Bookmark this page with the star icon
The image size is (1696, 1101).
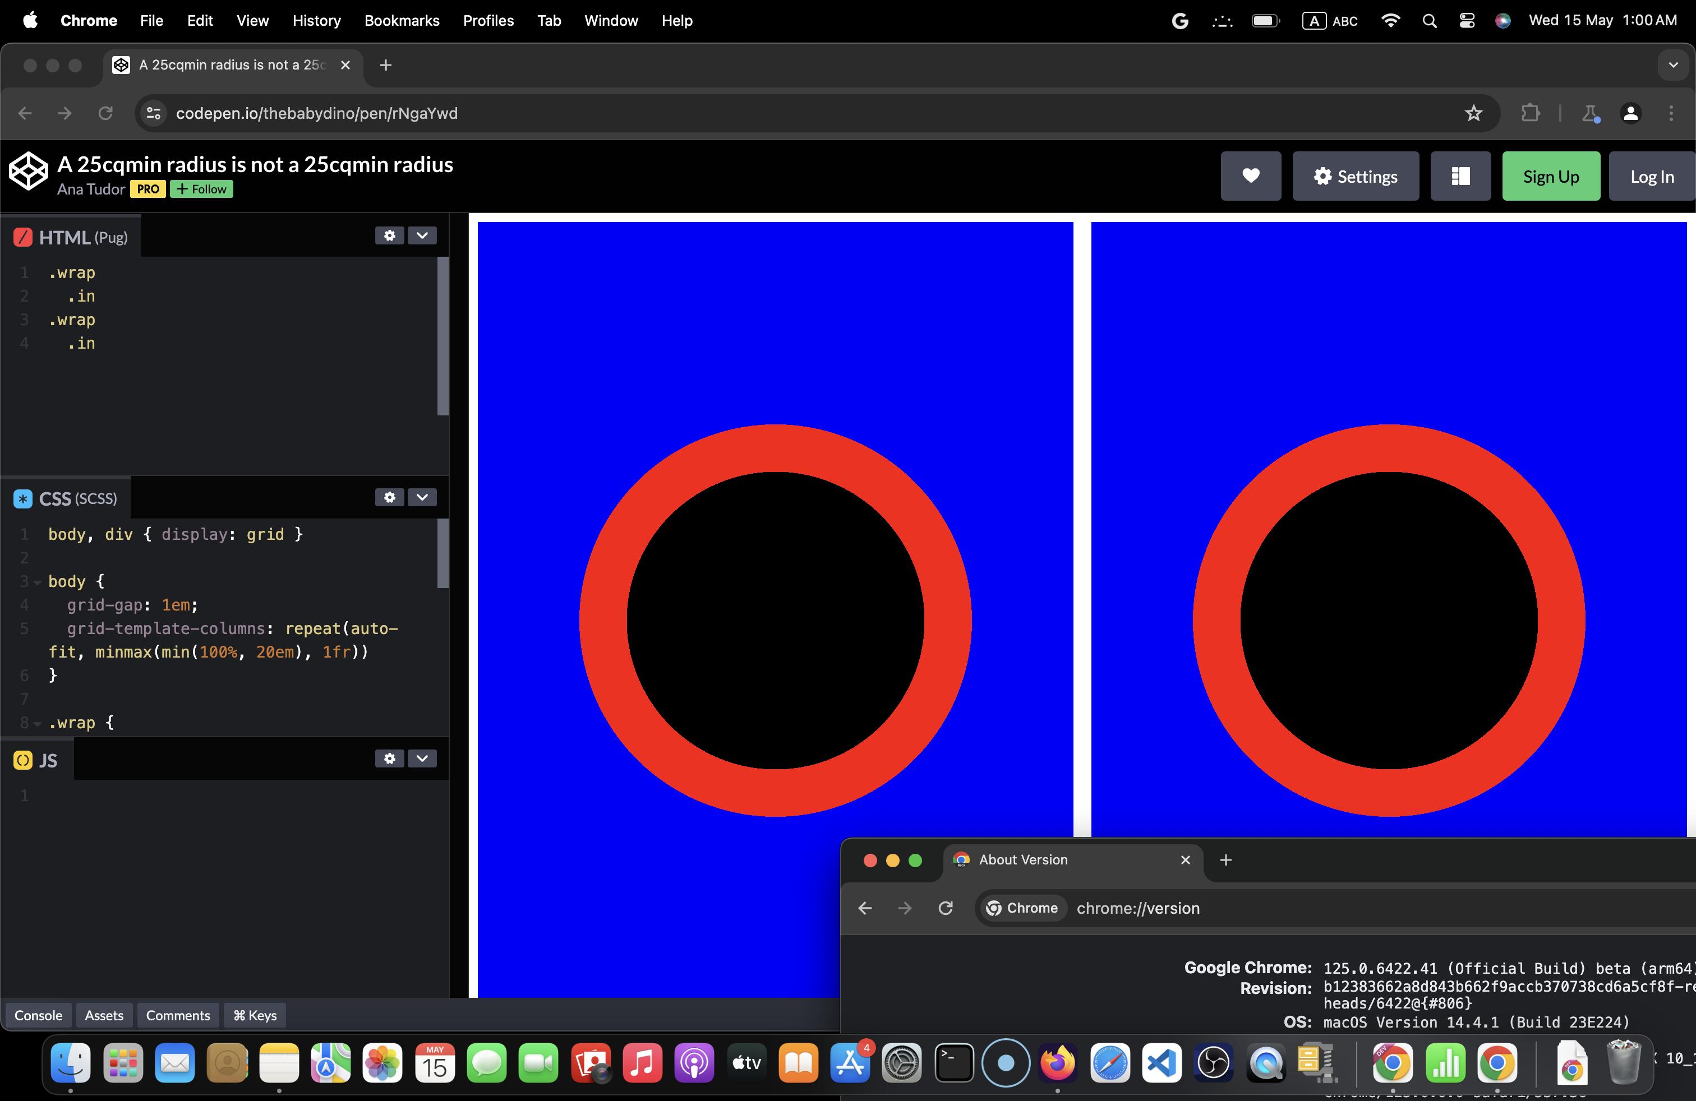point(1474,113)
